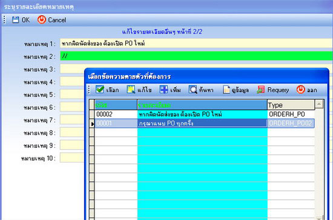Image resolution: width=333 pixels, height=220 pixels.
Task: Click the OK save icon
Action: (16, 20)
